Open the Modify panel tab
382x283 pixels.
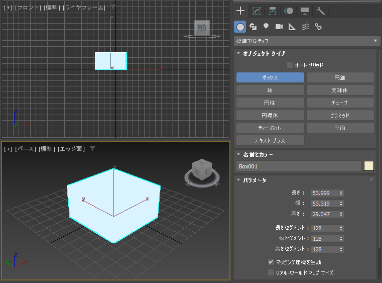pyautogui.click(x=257, y=11)
